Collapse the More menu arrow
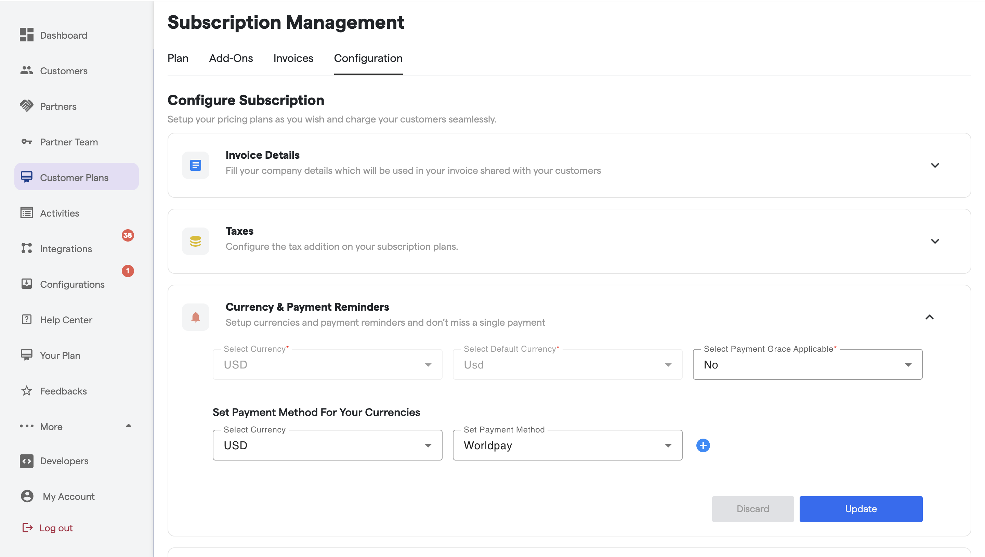 tap(129, 426)
